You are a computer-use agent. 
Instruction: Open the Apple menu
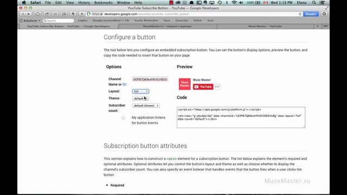pyautogui.click(x=24, y=3)
